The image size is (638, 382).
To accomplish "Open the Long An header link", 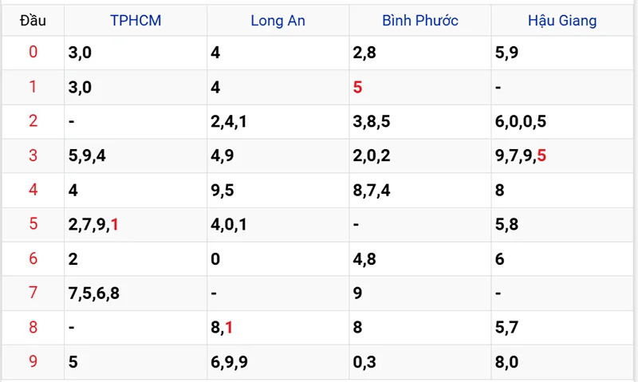I will point(278,21).
